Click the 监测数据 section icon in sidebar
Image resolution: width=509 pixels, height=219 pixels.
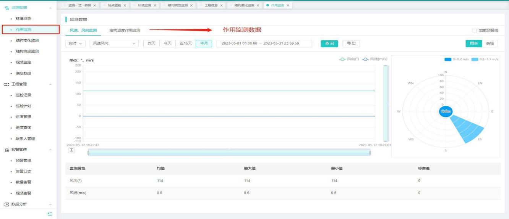6,8
